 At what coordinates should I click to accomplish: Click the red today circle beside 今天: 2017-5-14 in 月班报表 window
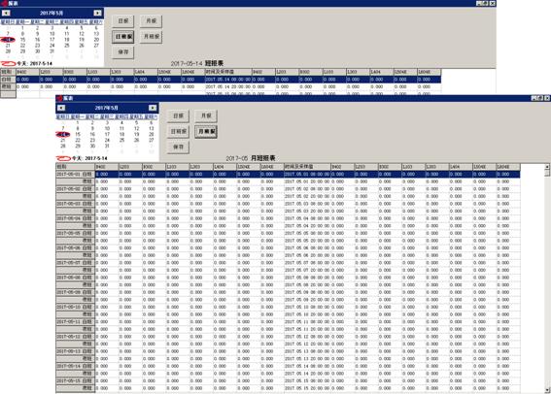coord(63,158)
